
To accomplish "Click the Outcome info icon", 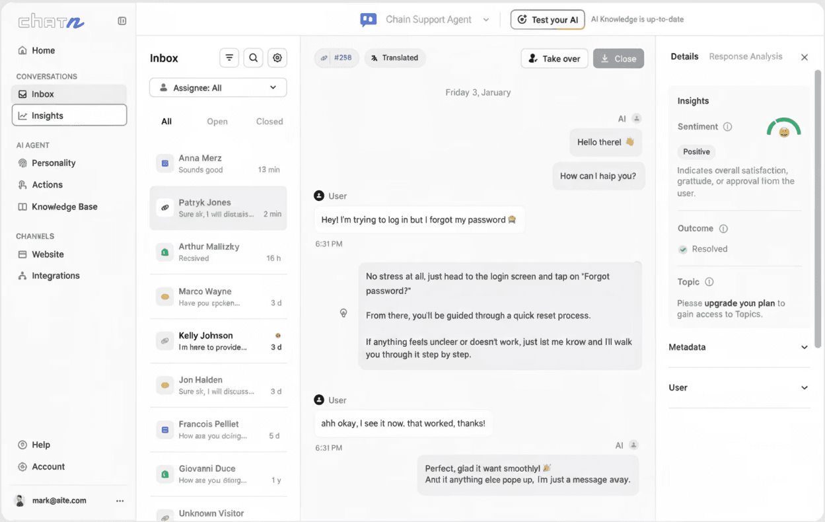I will click(723, 229).
